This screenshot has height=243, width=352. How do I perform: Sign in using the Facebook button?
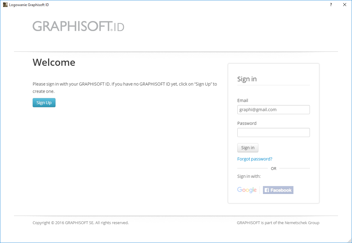point(278,190)
